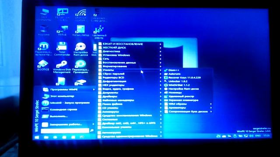Click the volume icon in system tray

[252, 136]
